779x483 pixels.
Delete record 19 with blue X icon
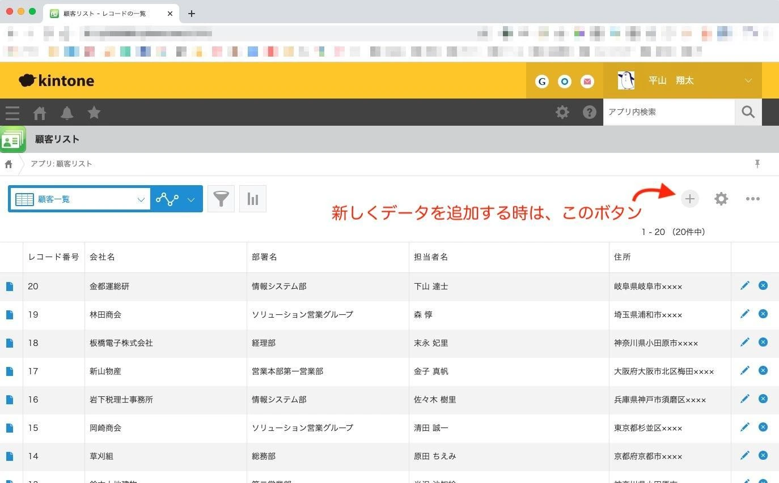[763, 314]
